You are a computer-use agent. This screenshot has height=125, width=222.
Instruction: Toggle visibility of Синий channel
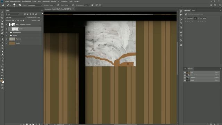point(185,80)
